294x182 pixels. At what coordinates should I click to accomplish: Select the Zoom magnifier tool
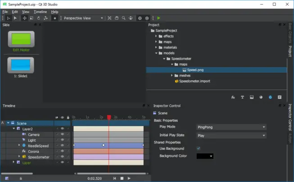click(123, 18)
